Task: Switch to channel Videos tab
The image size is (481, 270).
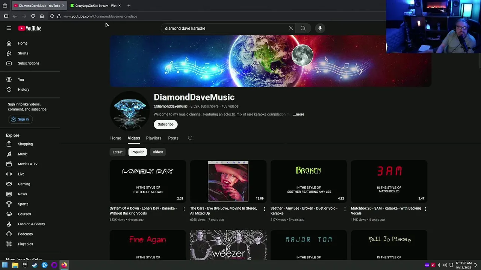Action: [134, 138]
